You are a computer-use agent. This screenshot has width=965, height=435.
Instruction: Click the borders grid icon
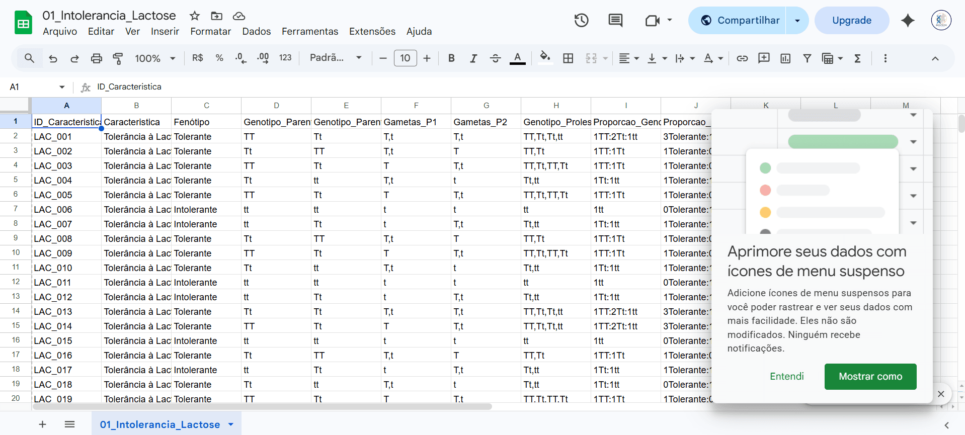pyautogui.click(x=568, y=58)
